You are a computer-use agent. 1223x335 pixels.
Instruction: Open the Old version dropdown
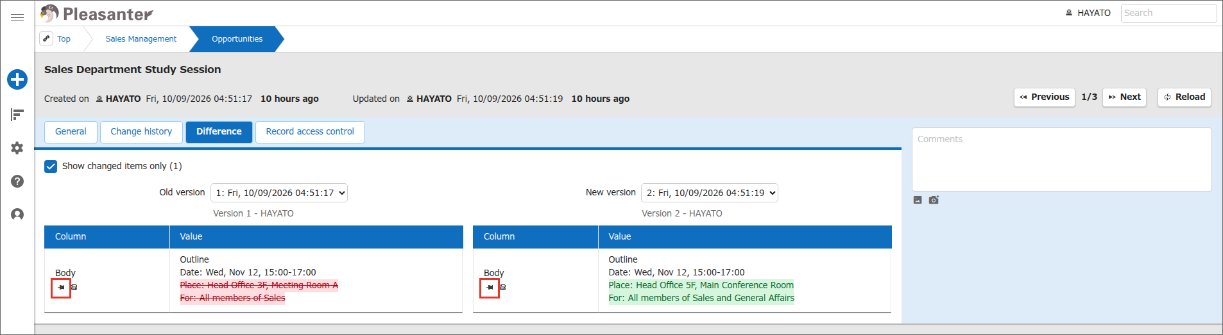(x=279, y=193)
